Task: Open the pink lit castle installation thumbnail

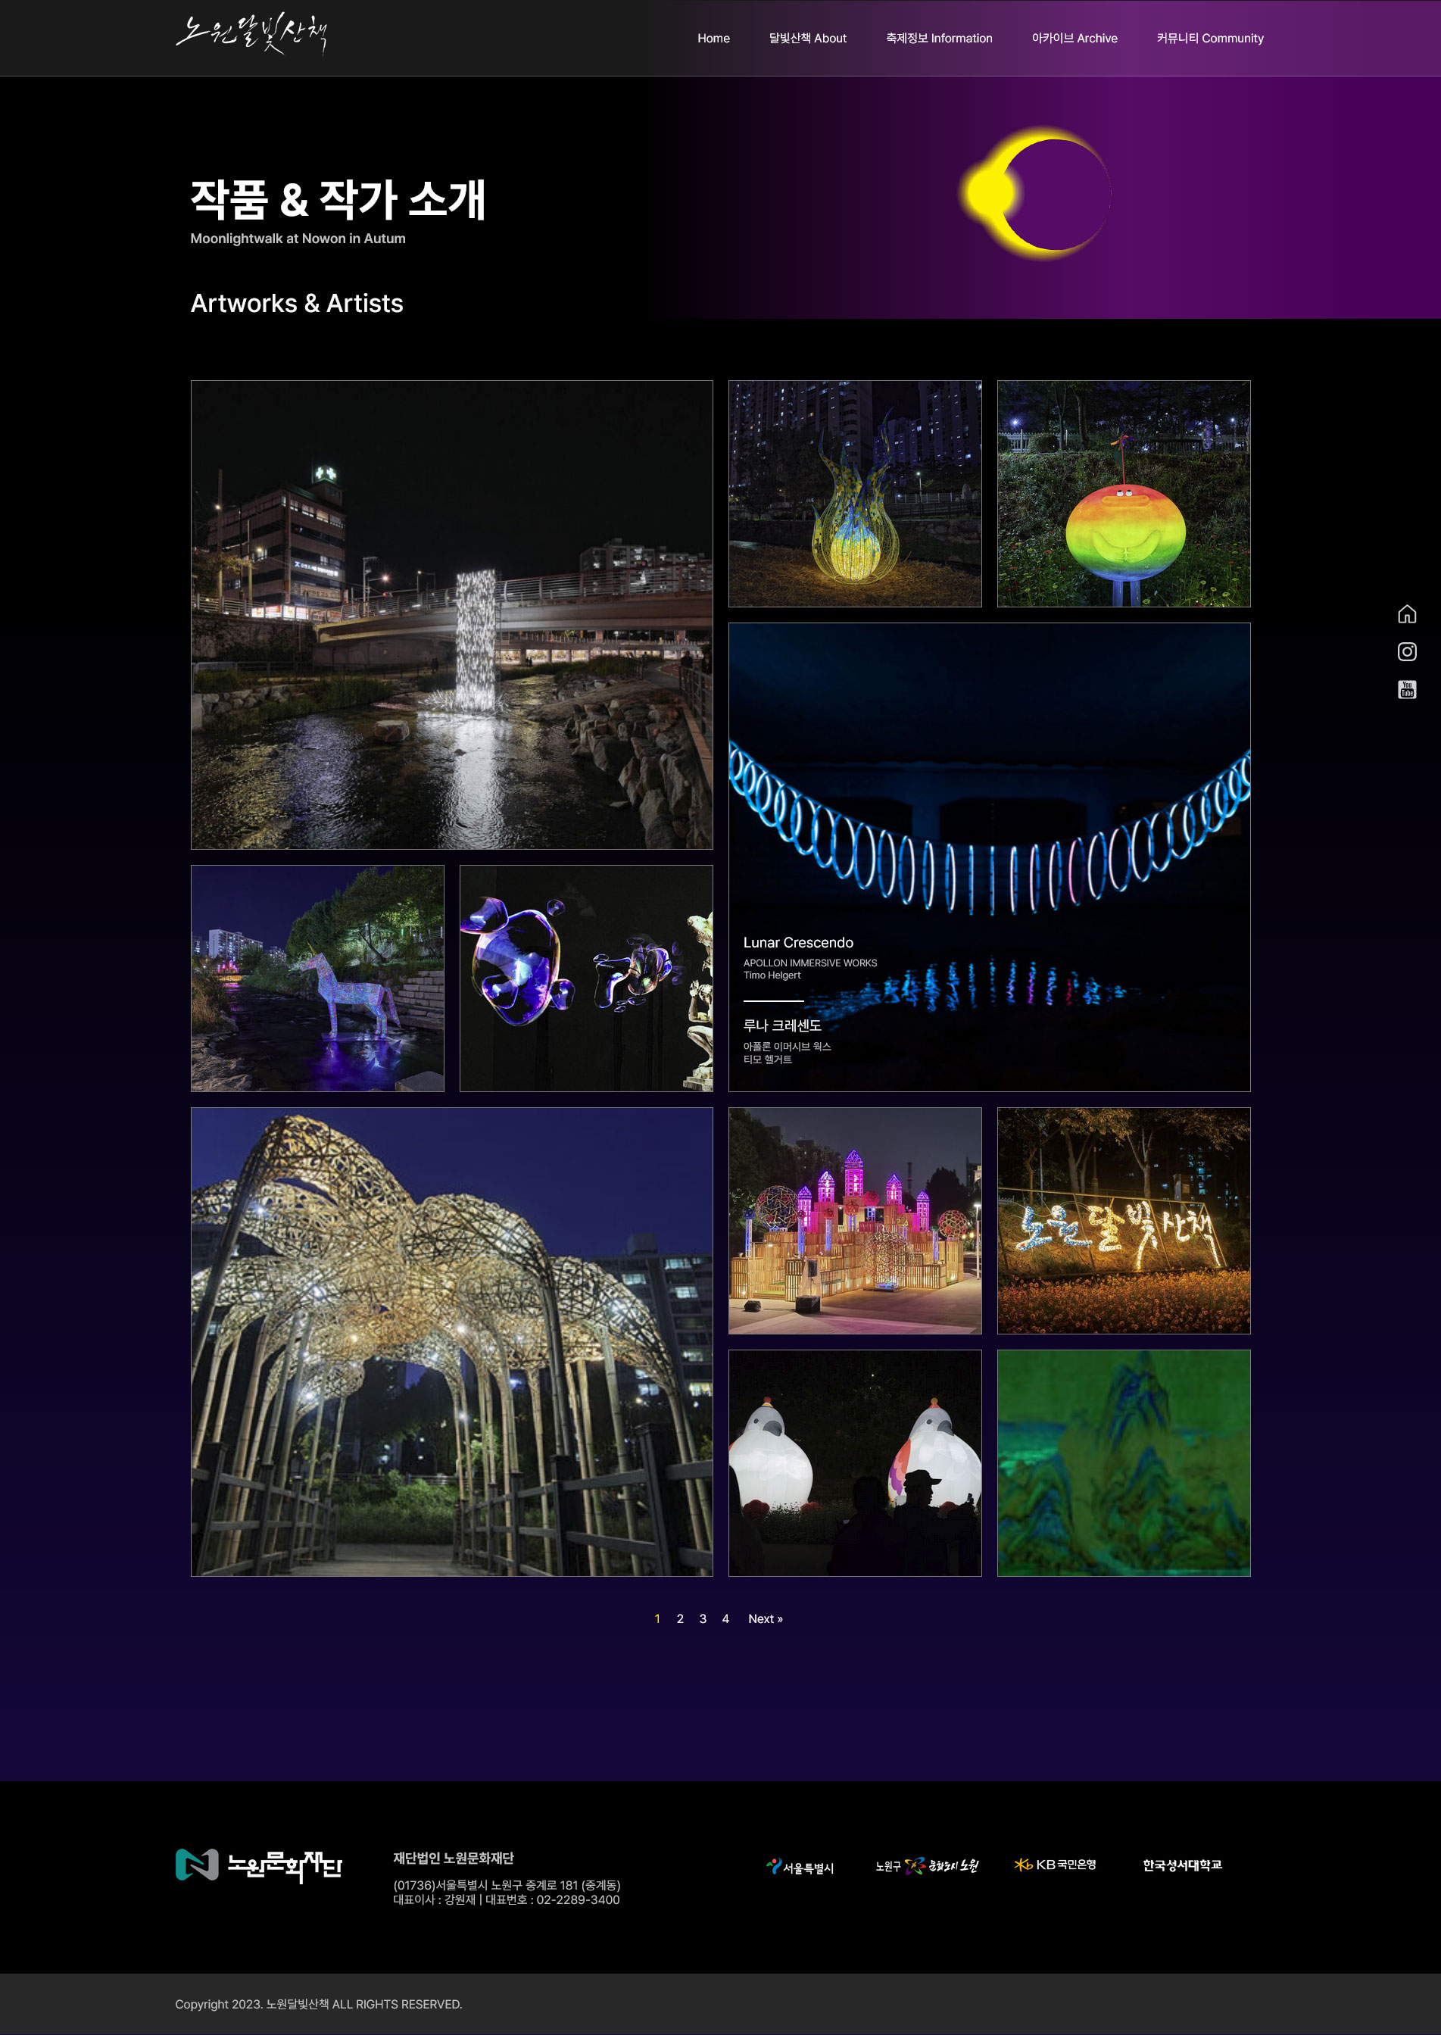Action: click(856, 1220)
